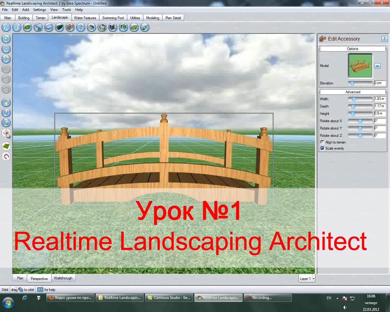Activate the Orbit view tool

[x=6, y=133]
